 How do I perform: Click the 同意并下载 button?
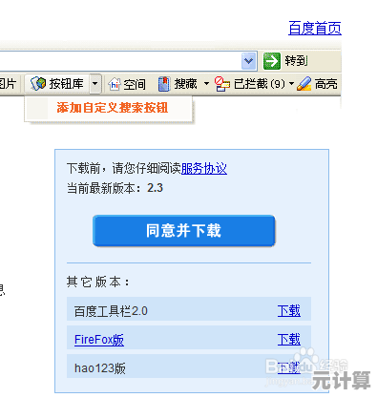point(184,231)
